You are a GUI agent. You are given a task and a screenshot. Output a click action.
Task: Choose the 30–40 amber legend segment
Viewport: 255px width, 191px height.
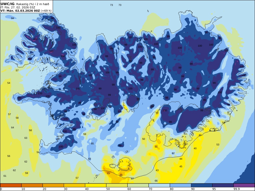point(74,185)
